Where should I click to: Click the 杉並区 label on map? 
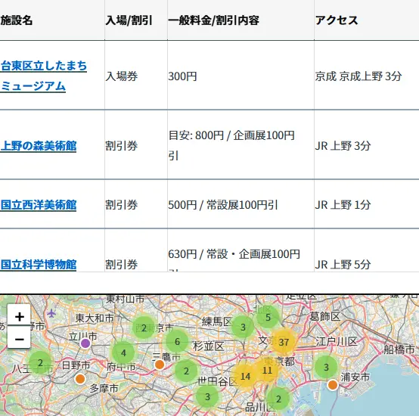pos(209,346)
